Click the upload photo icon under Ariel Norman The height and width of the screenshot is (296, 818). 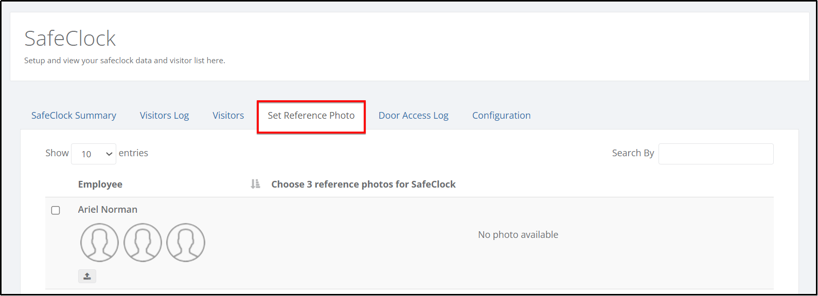87,276
